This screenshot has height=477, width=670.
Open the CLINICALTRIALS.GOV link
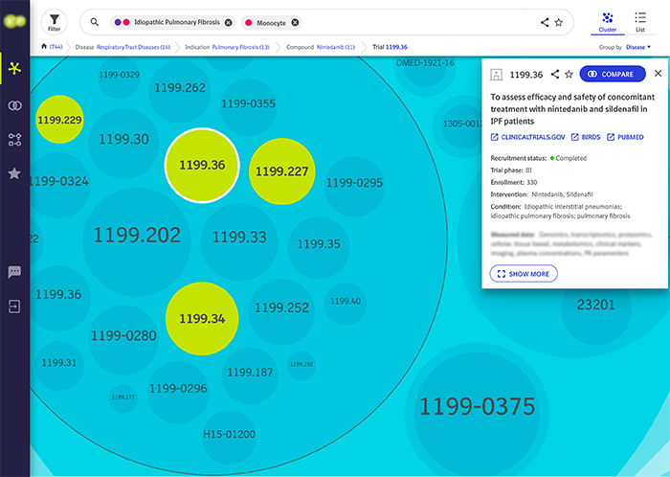pos(527,137)
